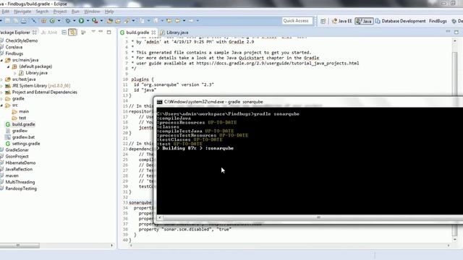The height and width of the screenshot is (260, 463).
Task: Click the Open Task folder icon
Action: pos(118,21)
